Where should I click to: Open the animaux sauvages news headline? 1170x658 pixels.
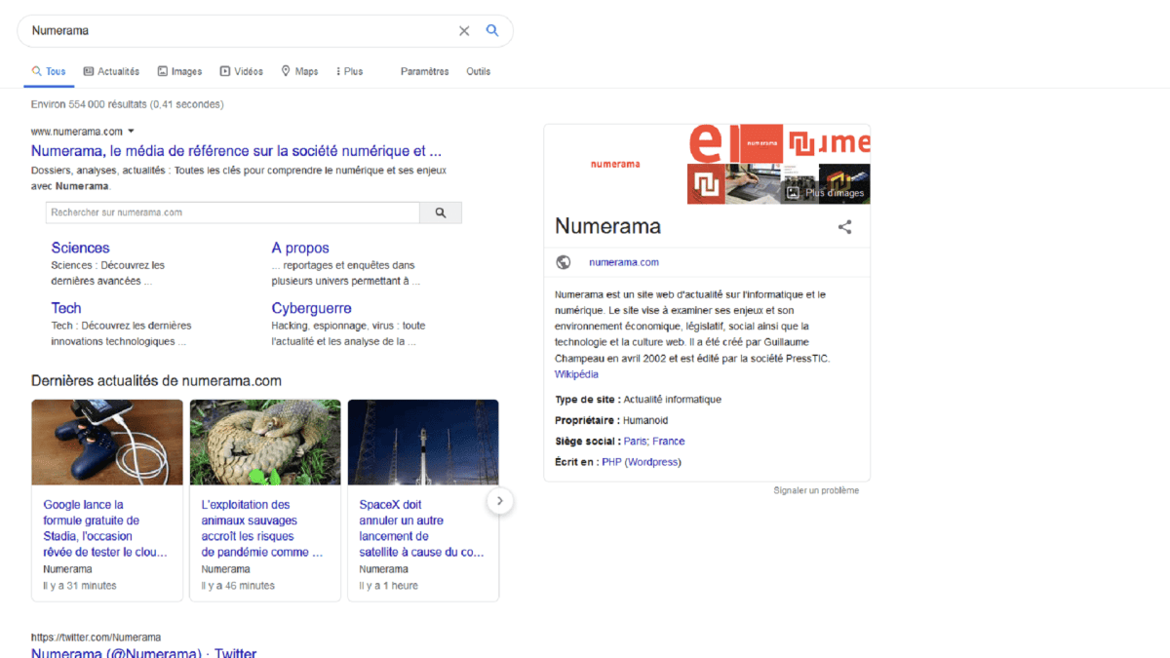coord(262,528)
